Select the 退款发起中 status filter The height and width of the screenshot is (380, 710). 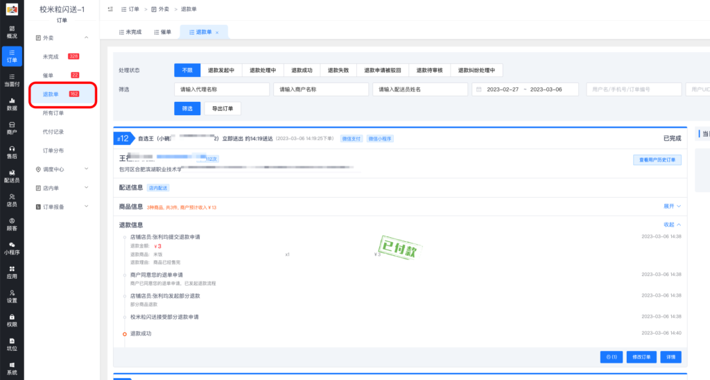(x=221, y=70)
